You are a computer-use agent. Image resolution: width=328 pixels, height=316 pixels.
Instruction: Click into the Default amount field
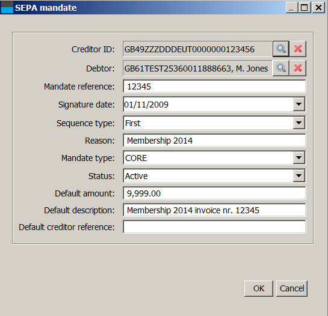214,193
